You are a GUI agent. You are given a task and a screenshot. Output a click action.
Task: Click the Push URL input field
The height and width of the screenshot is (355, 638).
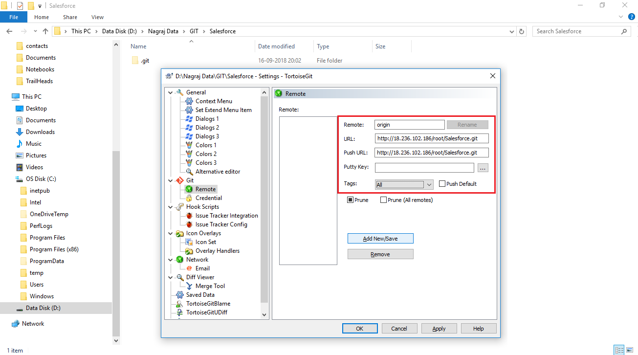coord(432,153)
